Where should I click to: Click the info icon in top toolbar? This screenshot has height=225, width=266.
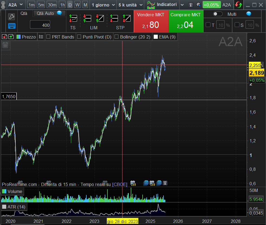click(191, 5)
